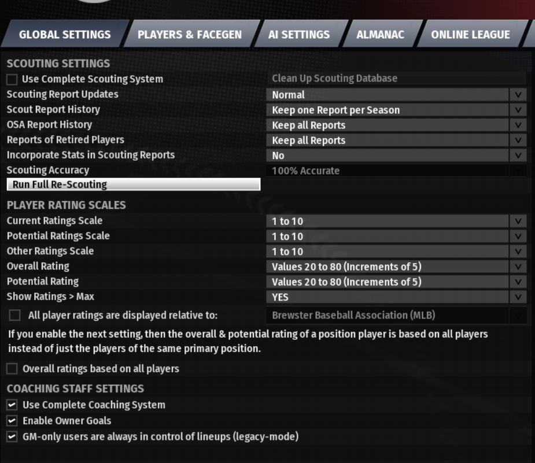This screenshot has height=463, width=535.
Task: Change Reports of Retired Players setting
Action: [396, 140]
